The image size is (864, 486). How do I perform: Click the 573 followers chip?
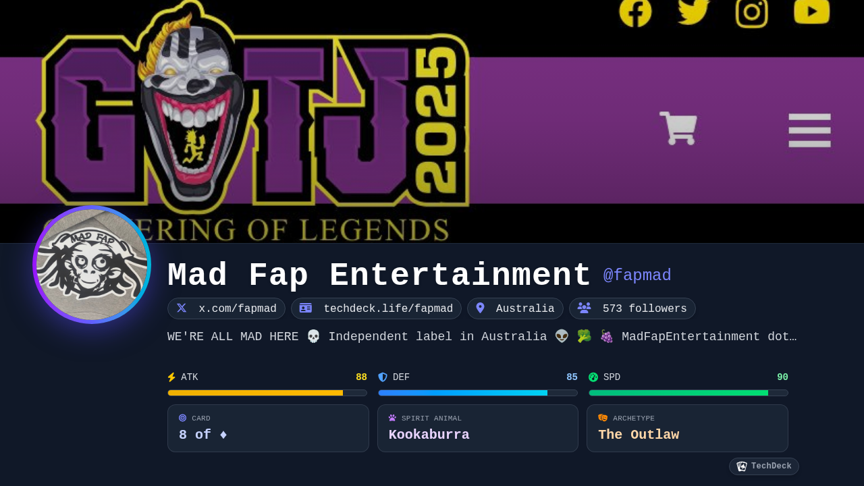632,308
